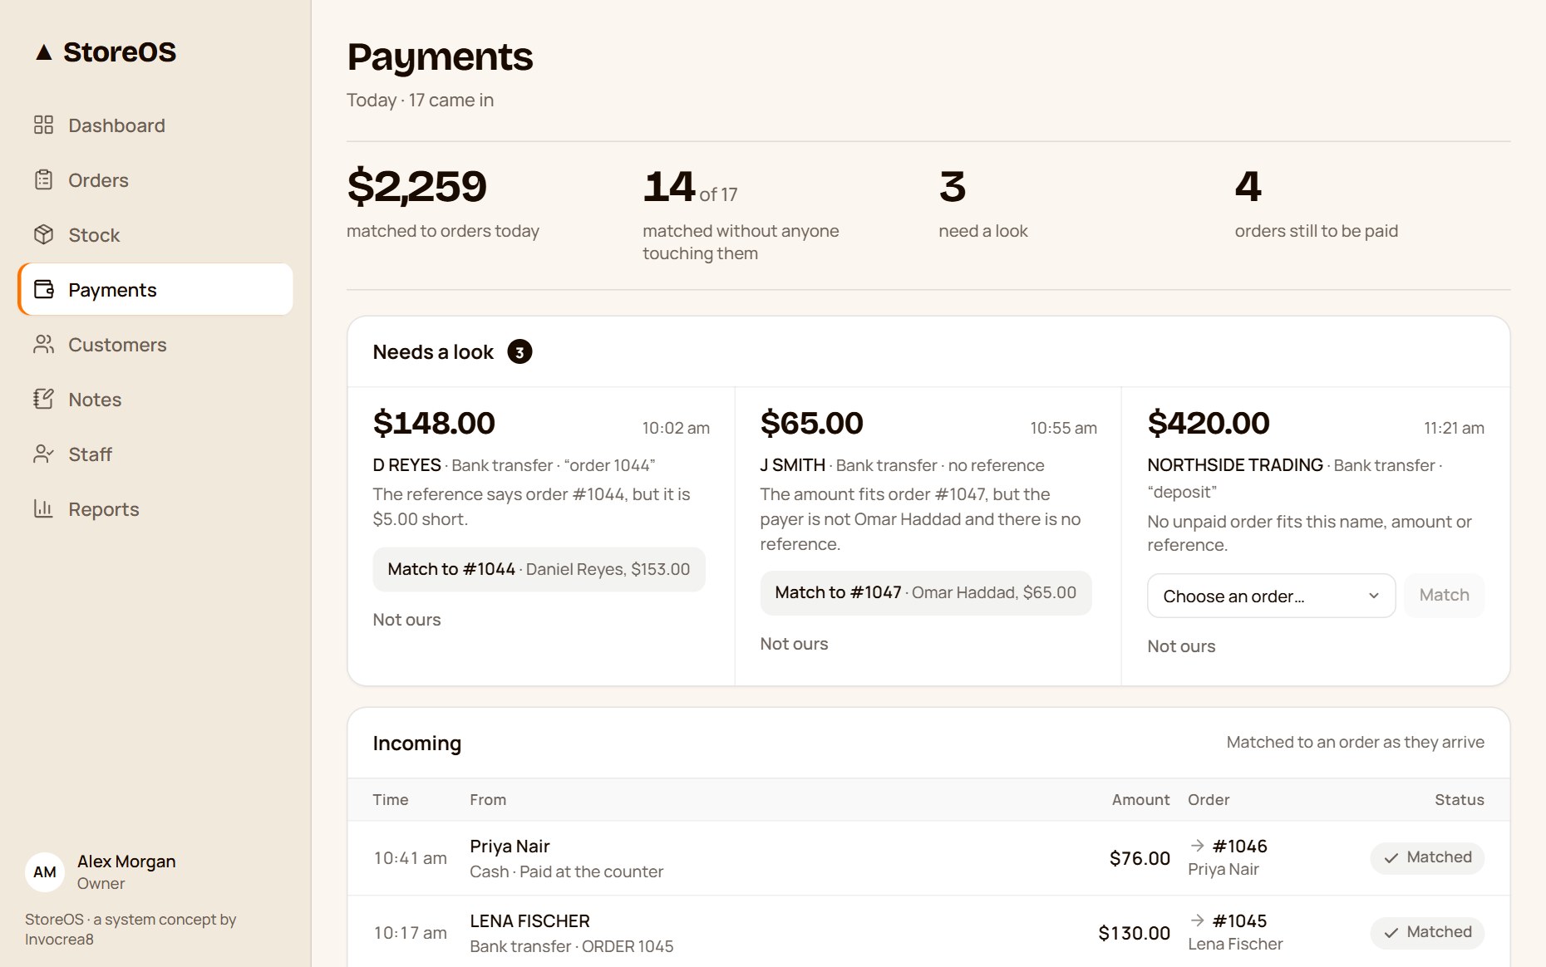Click the Stock box icon

(43, 235)
